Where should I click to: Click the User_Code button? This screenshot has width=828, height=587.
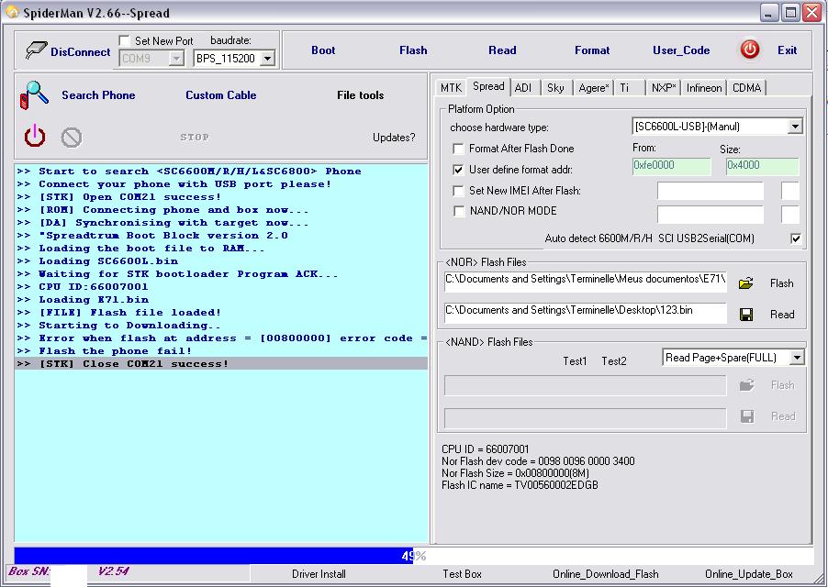681,50
